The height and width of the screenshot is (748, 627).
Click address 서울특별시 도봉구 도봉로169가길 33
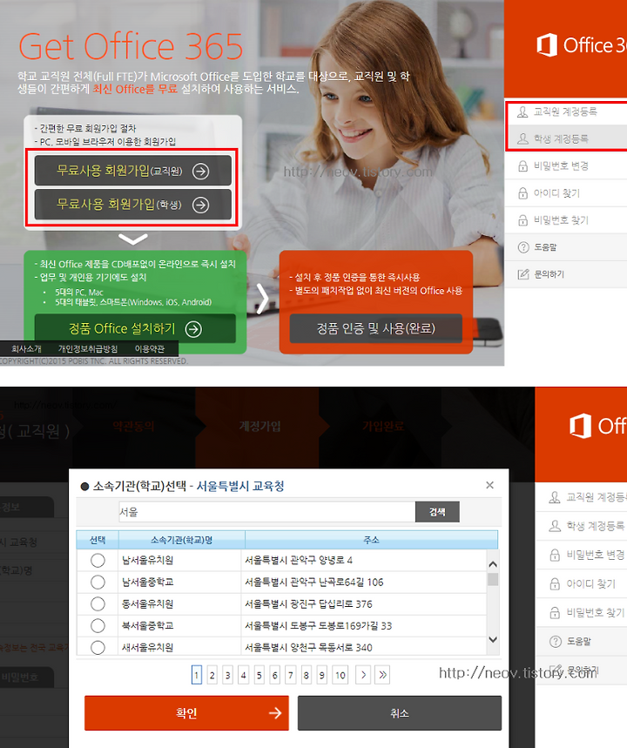[x=318, y=625]
